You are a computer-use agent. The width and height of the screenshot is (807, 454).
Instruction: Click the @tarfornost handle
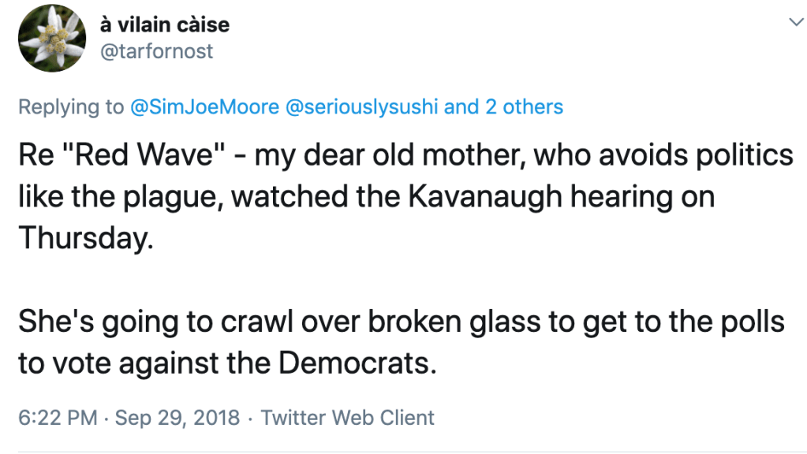click(156, 52)
